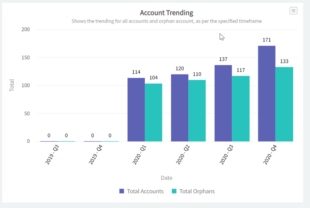Click the teal Total Orphans legend swatch

[x=174, y=191]
